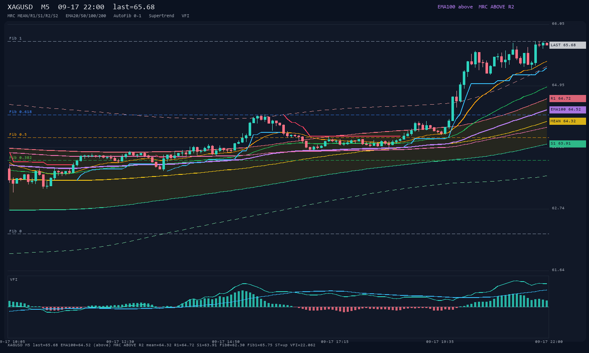Click the '09-17 14:50' time axis label
This screenshot has width=589, height=353.
[226, 342]
